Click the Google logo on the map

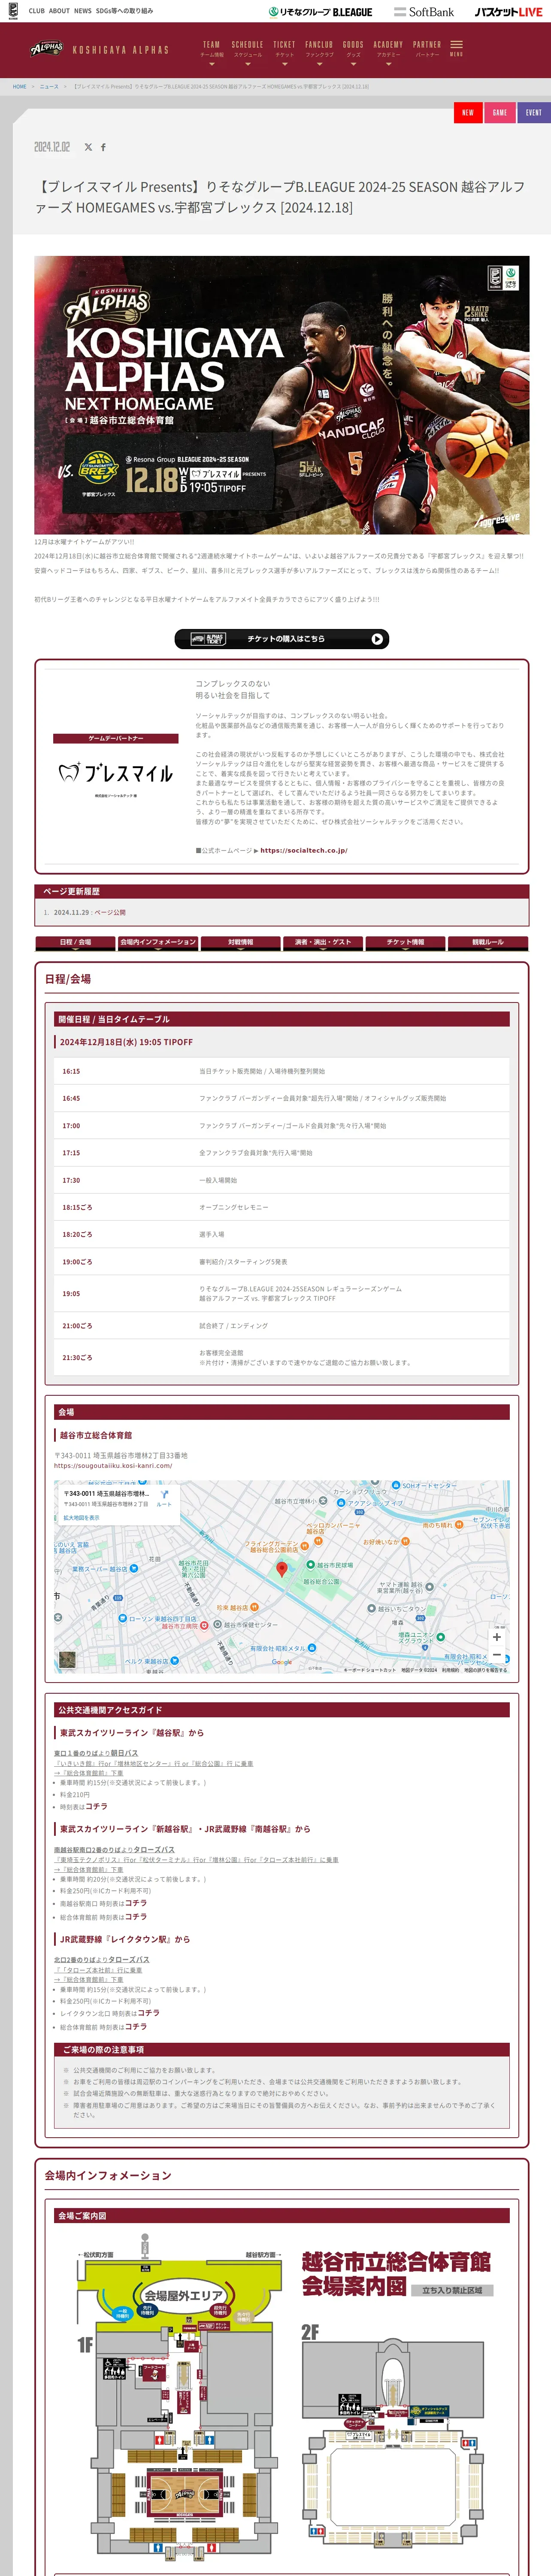(282, 1662)
